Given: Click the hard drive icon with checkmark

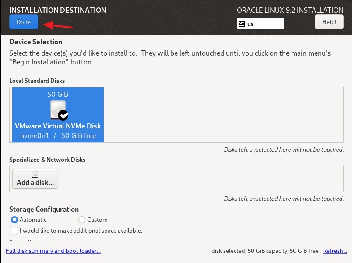Looking at the screenshot, I should (x=59, y=110).
